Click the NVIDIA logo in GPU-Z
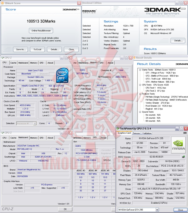 click(x=178, y=145)
